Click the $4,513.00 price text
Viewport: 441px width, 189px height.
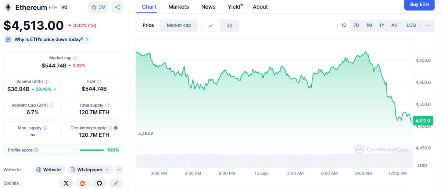point(33,25)
